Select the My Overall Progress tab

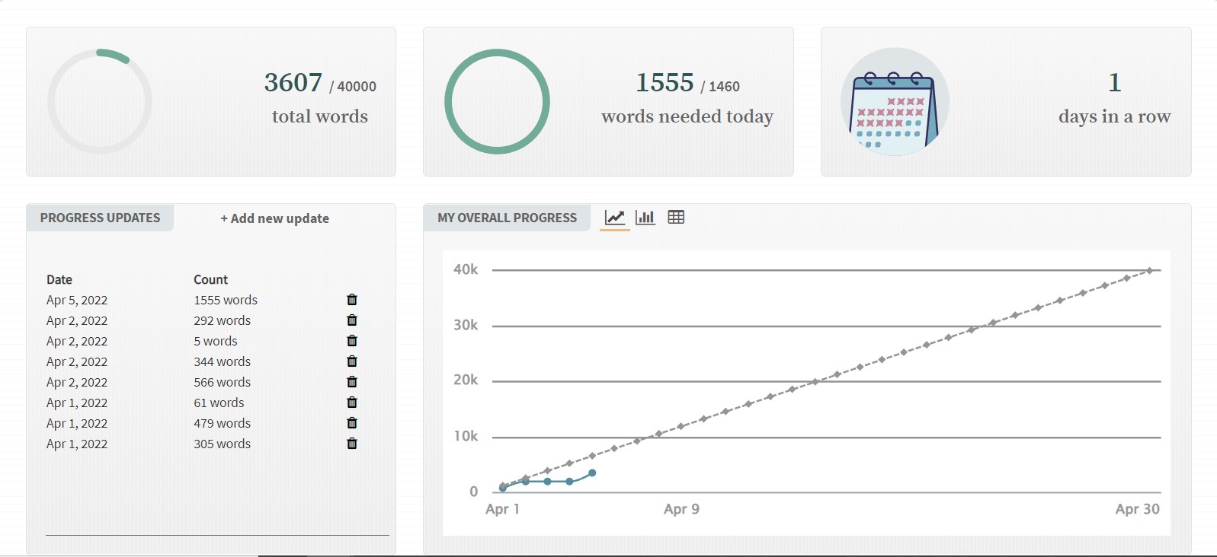[x=507, y=218]
